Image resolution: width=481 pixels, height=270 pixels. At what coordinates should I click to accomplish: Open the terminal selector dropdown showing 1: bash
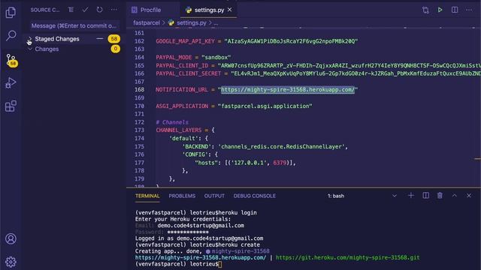click(x=362, y=196)
